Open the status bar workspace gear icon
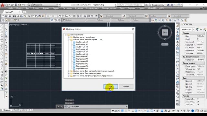The height and width of the screenshot is (116, 207). (178, 111)
